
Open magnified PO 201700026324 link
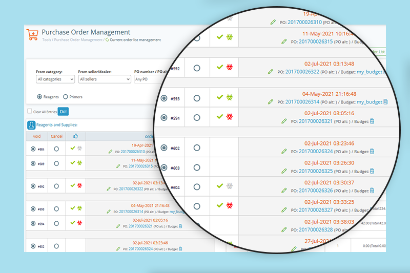click(316, 151)
